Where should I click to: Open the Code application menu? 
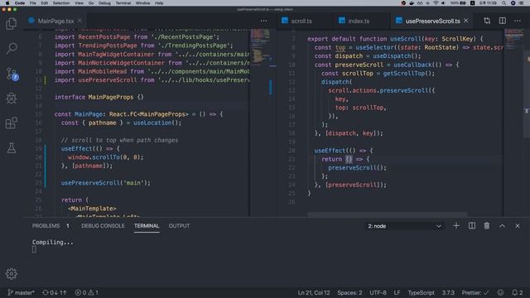[x=20, y=3]
